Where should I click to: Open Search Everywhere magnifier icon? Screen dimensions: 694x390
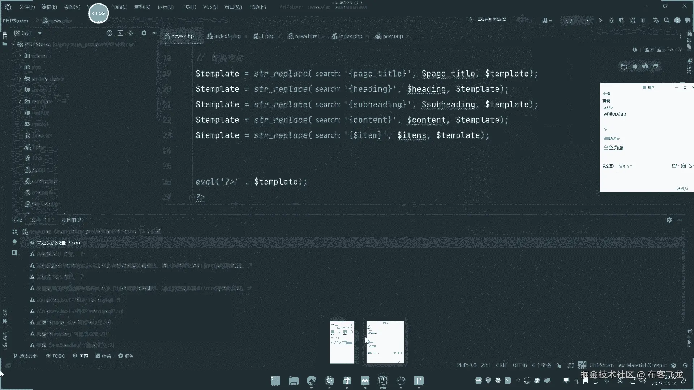pos(667,21)
